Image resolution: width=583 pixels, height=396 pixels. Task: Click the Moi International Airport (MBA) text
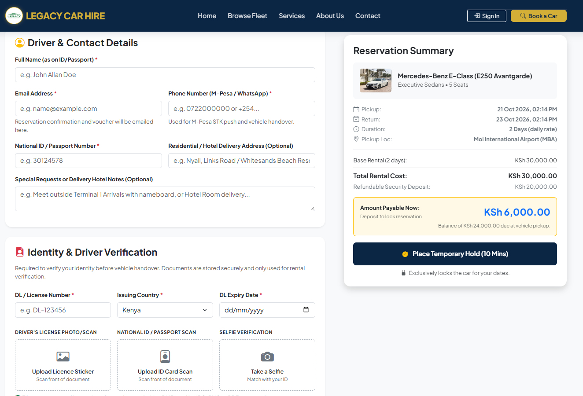pos(515,139)
